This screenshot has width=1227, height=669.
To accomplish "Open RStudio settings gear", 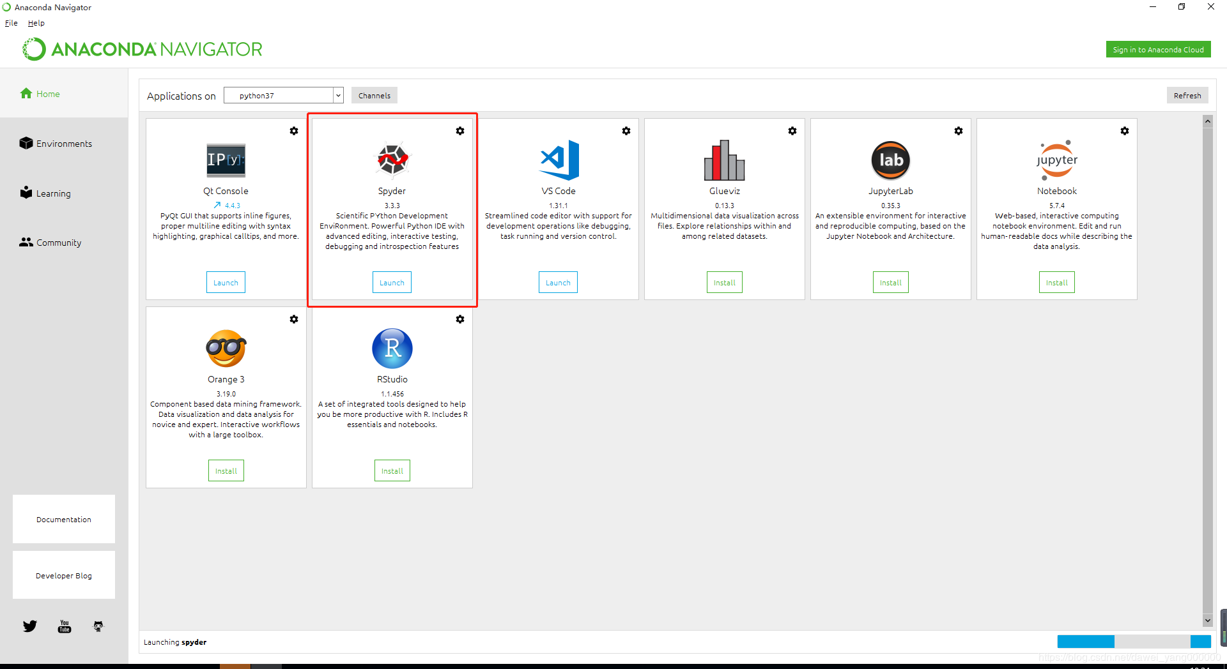I will tap(460, 319).
